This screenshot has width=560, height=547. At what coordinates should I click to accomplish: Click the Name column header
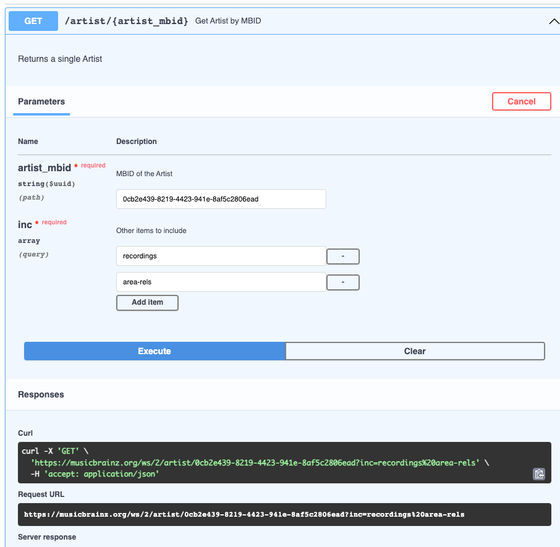(28, 142)
